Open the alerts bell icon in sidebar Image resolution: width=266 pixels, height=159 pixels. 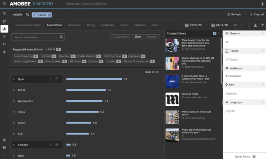[x=4, y=52]
